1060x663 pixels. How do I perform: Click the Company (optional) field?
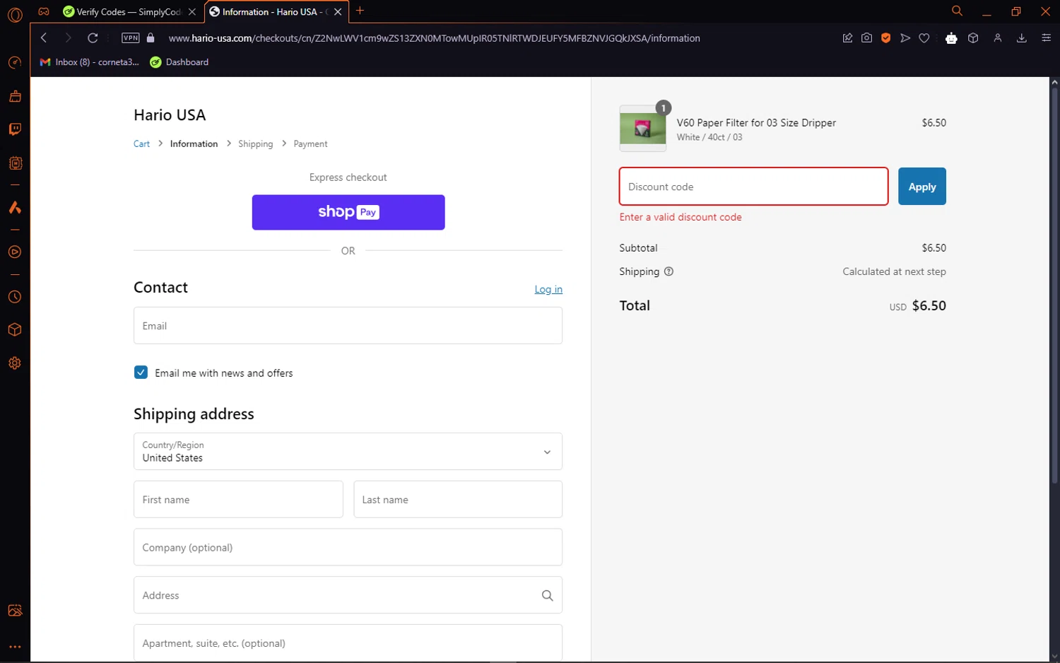348,548
